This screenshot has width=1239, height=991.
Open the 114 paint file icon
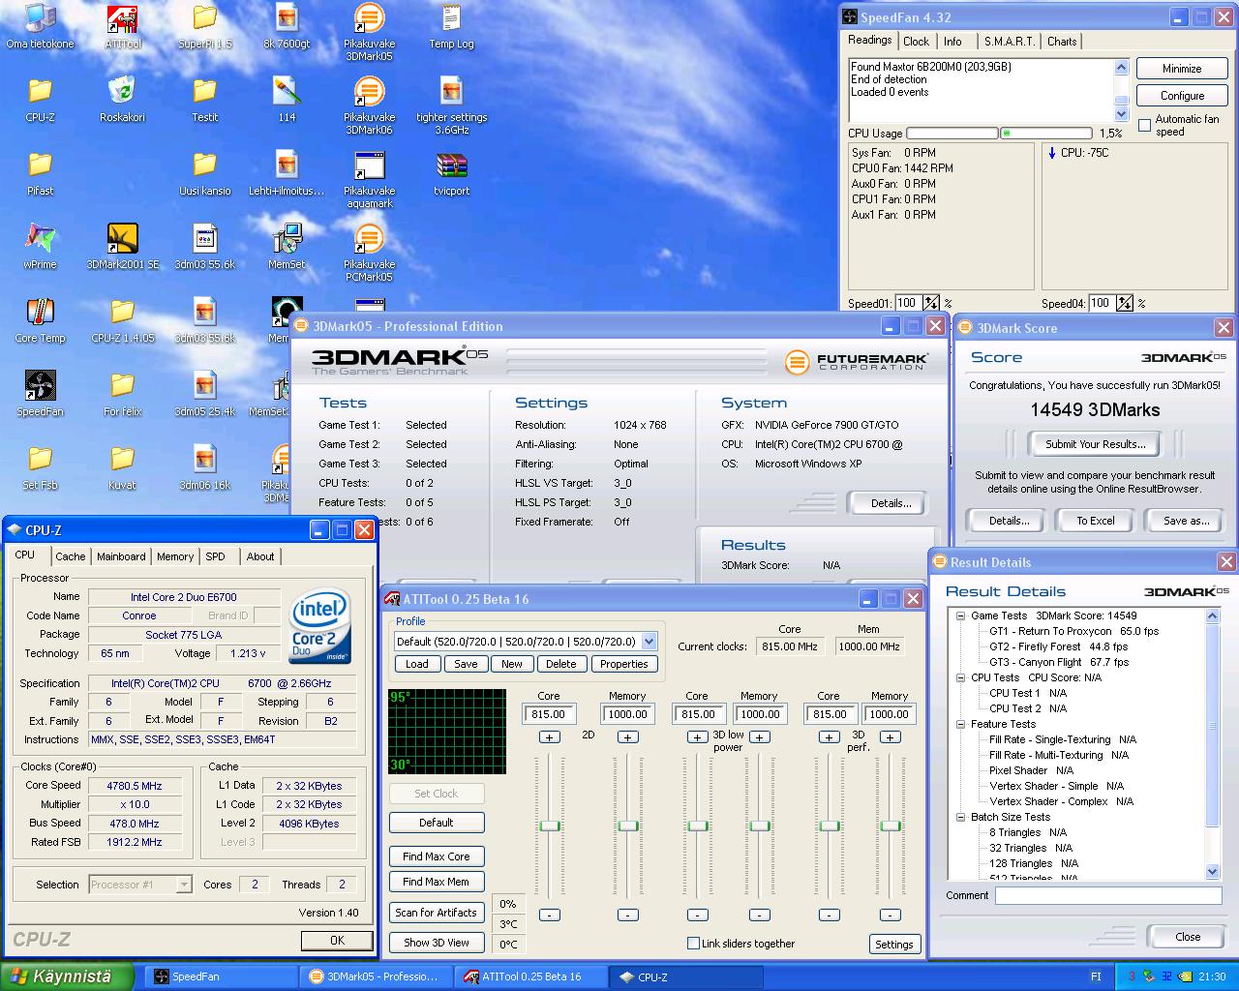point(287,101)
